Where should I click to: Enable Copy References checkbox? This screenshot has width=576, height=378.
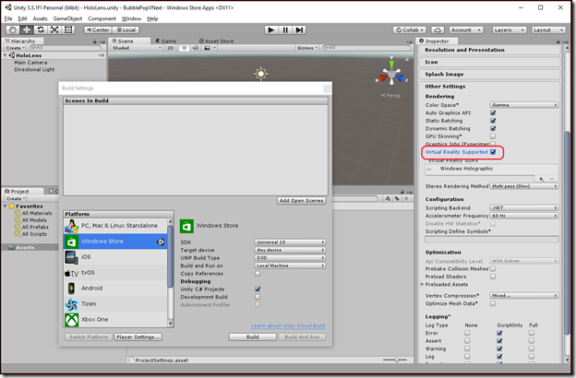click(258, 274)
